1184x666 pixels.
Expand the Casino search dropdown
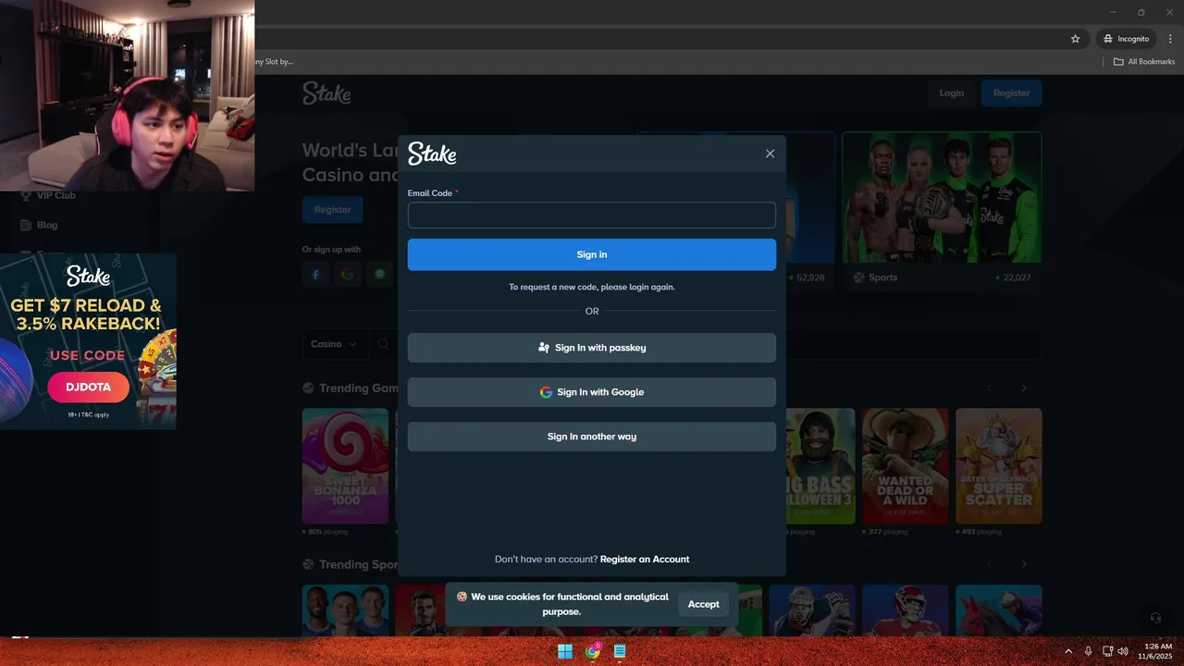pos(334,344)
